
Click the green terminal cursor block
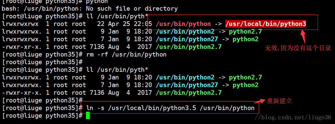point(88,116)
